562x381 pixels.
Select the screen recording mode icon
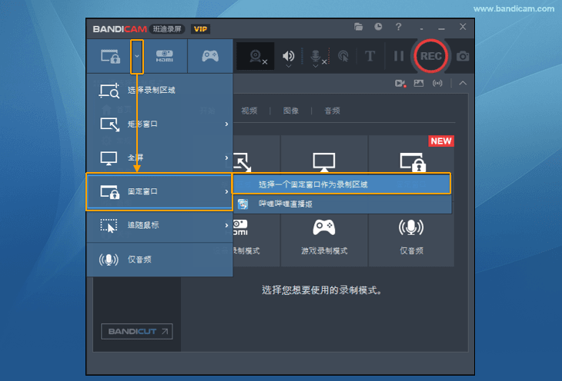(x=110, y=57)
